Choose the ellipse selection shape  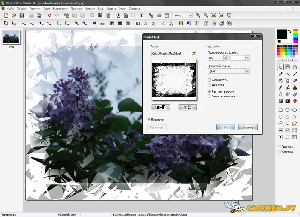[288, 110]
